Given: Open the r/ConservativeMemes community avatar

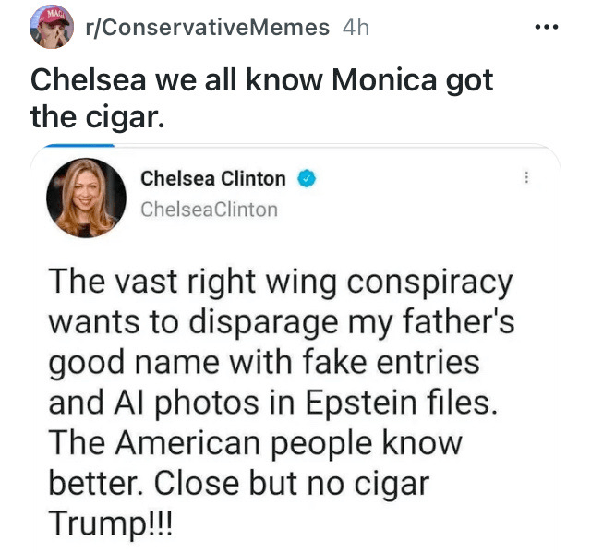Looking at the screenshot, I should [52, 27].
